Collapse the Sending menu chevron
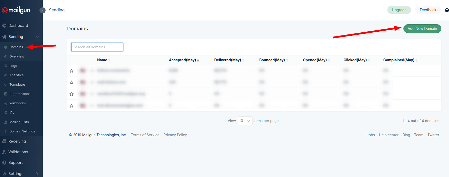449x177 pixels. click(37, 37)
